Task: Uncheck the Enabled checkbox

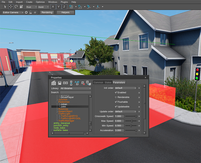Action: tap(116, 93)
